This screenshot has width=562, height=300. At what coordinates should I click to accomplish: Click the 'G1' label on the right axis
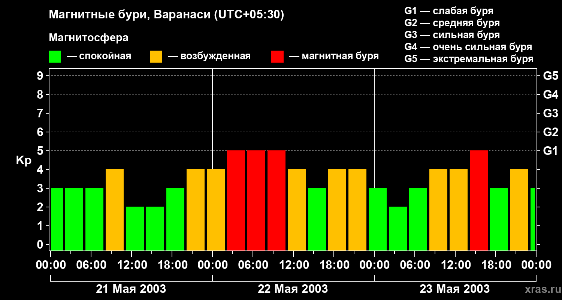pos(551,151)
